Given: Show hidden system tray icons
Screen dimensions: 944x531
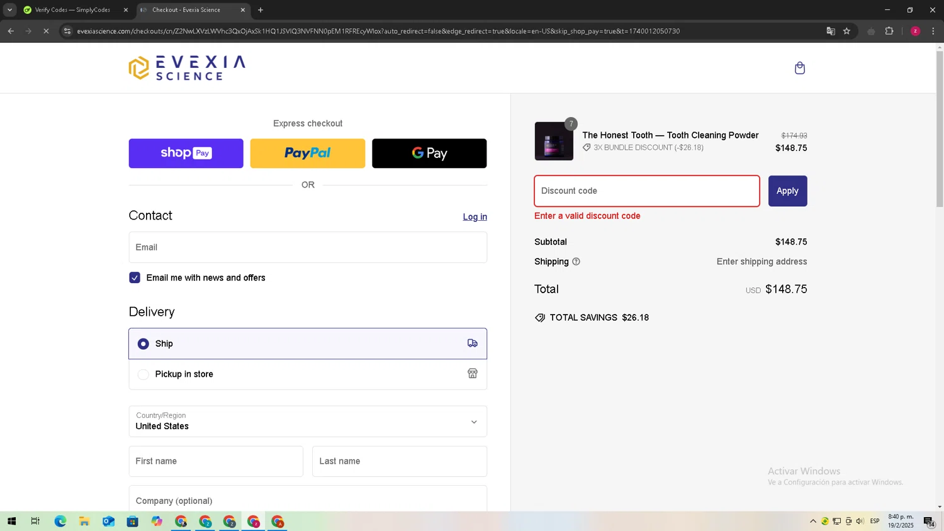Looking at the screenshot, I should pyautogui.click(x=813, y=522).
